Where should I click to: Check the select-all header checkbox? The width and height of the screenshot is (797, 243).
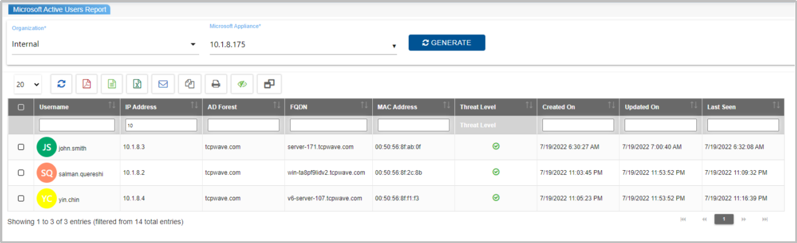click(x=21, y=107)
